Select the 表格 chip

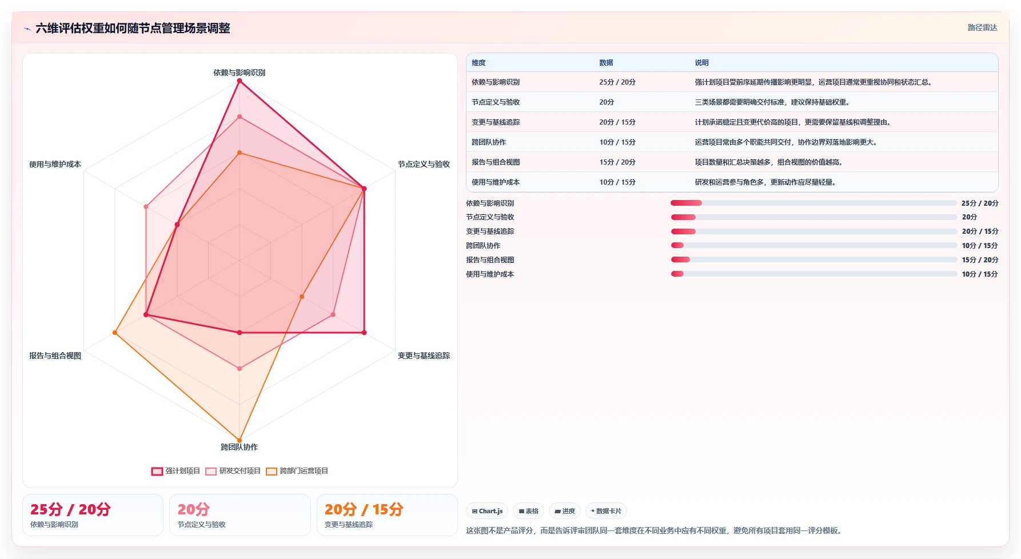point(528,511)
